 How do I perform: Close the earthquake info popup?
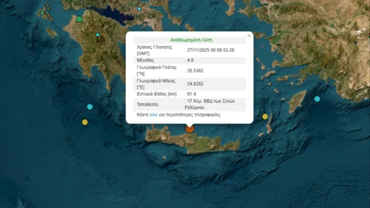(x=249, y=36)
